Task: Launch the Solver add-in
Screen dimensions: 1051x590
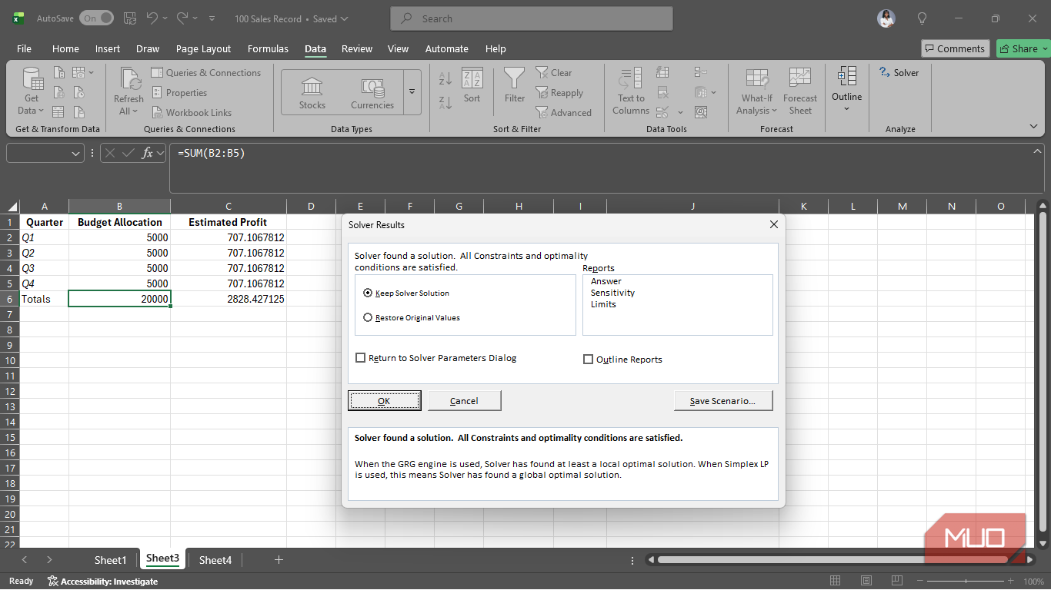Action: point(899,73)
